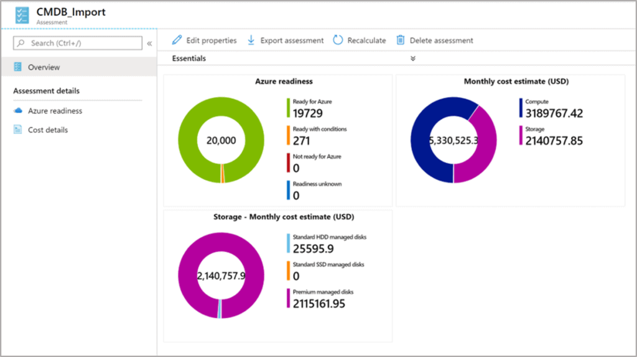Click the Not ready for Azure label

coord(317,156)
